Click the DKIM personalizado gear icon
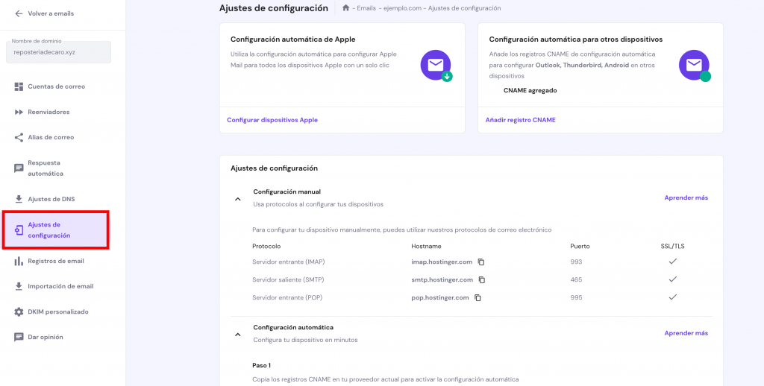The width and height of the screenshot is (764, 386). [19, 311]
